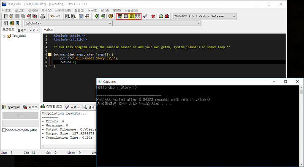The width and height of the screenshot is (304, 167).
Task: Open the TDM-GCC 4.9.2 compiler set dropdown
Action: click(x=234, y=16)
